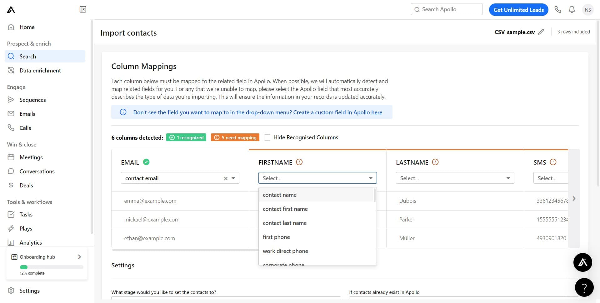Viewport: 600px width, 303px height.
Task: Choose "contact first name" from dropdown list
Action: [285, 209]
